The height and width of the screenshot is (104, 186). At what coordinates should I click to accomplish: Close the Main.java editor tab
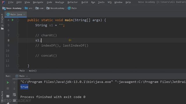[x=24, y=14]
